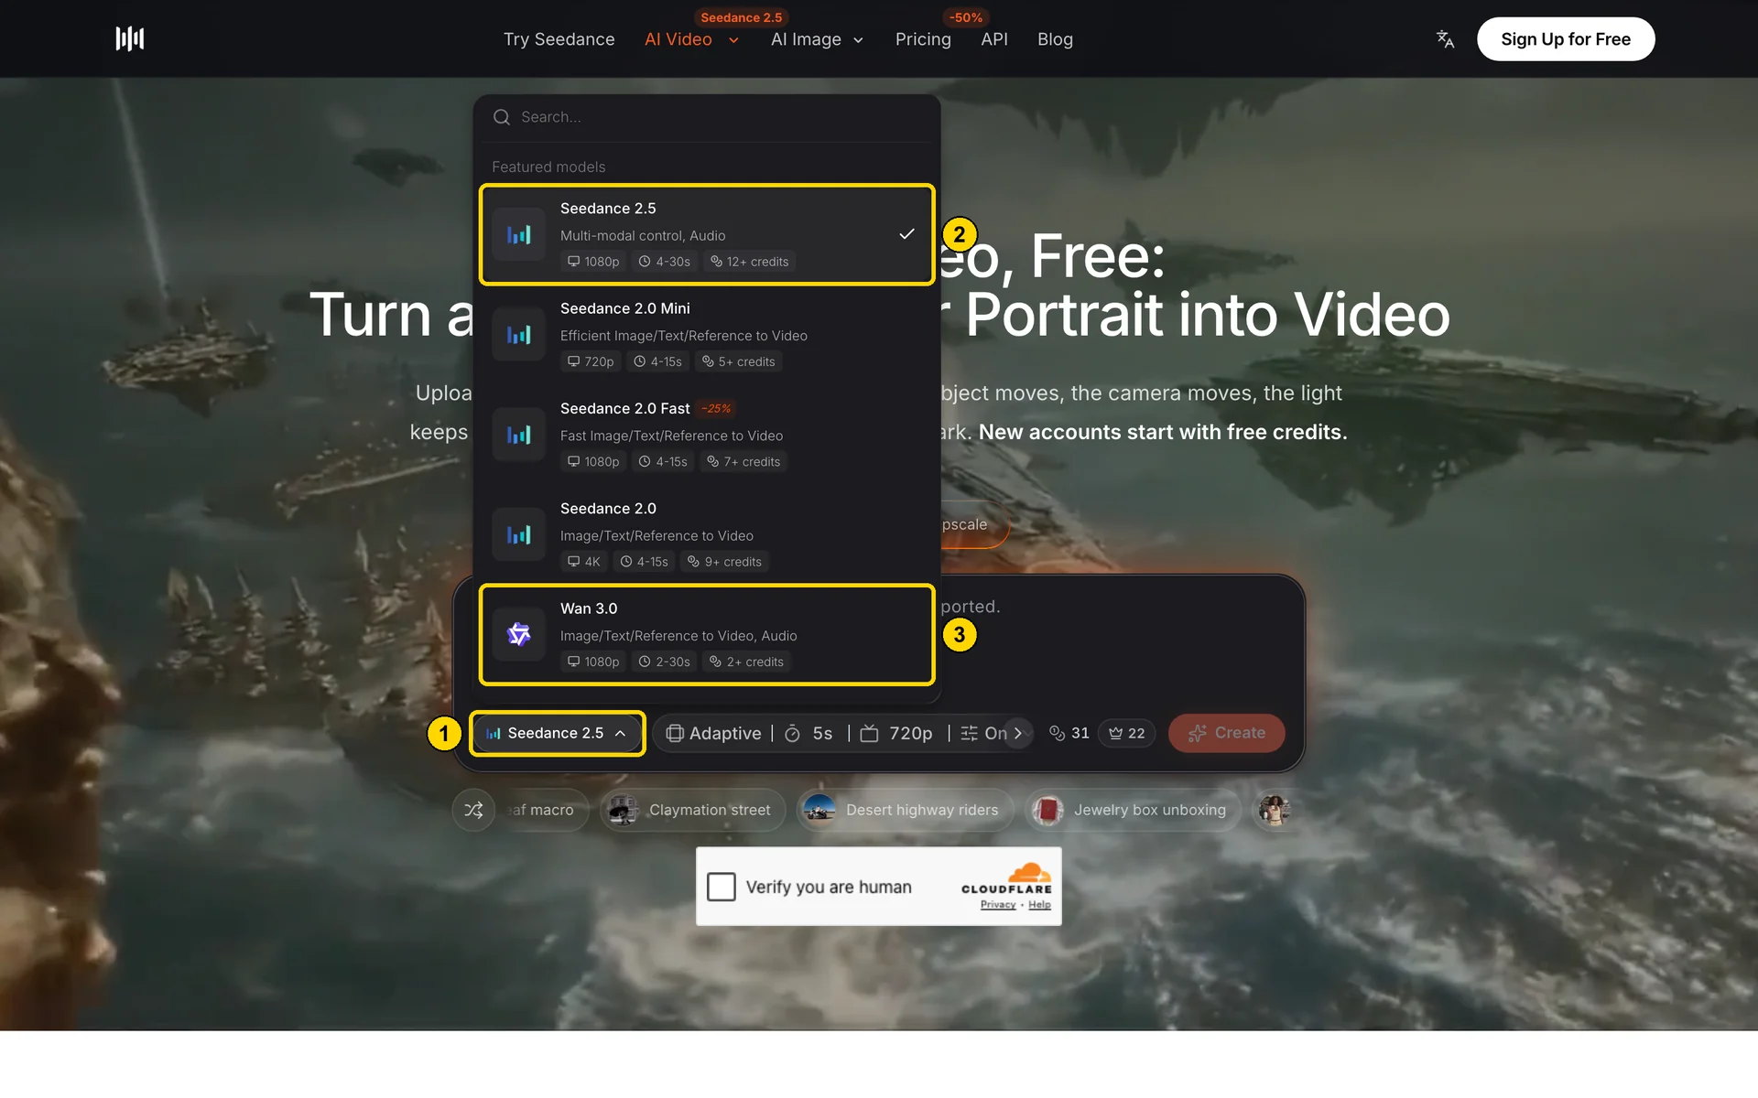
Task: Open Cloudflare Help link
Action: [1039, 905]
